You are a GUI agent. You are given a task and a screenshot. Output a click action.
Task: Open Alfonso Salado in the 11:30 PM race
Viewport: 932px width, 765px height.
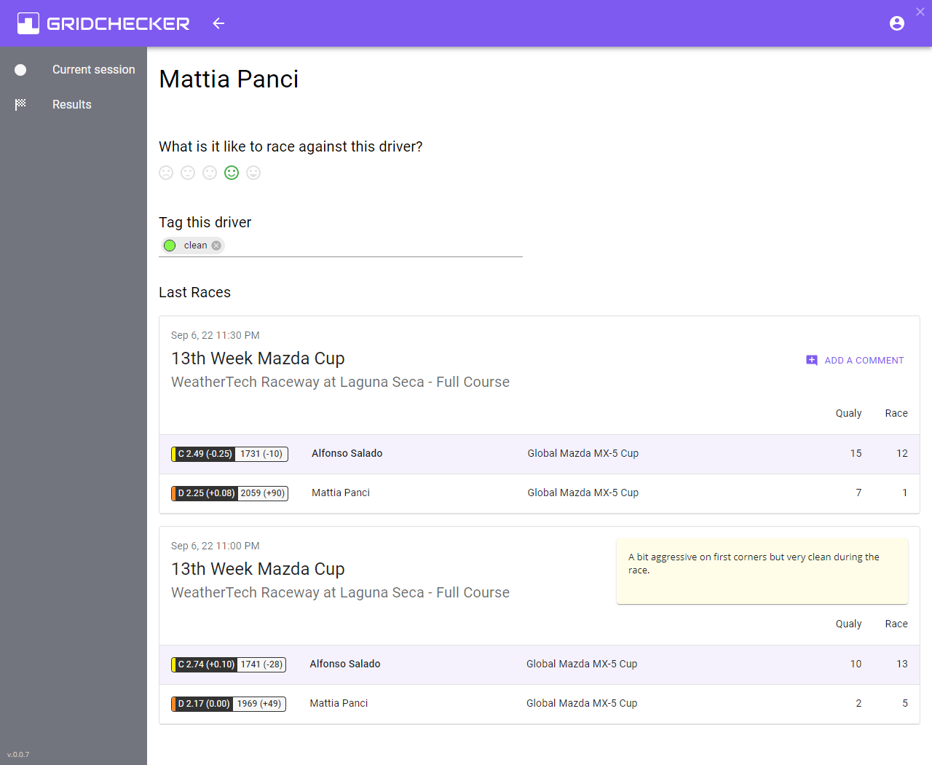347,453
